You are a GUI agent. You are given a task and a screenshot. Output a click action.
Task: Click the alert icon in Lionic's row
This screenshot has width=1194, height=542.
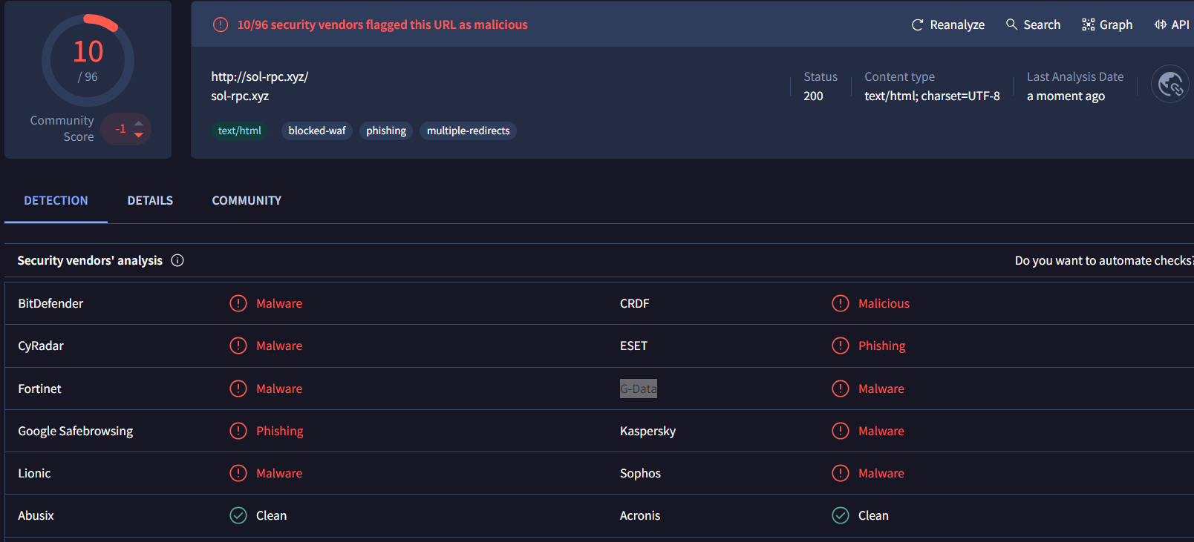click(x=238, y=473)
